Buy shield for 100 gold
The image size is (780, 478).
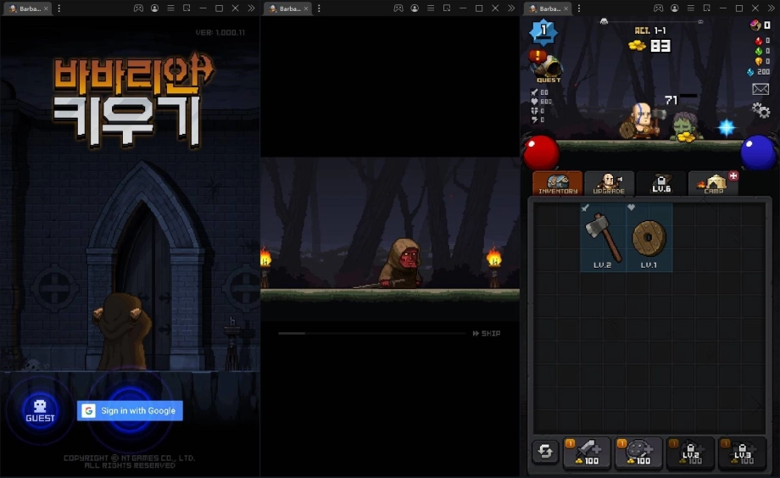point(639,453)
